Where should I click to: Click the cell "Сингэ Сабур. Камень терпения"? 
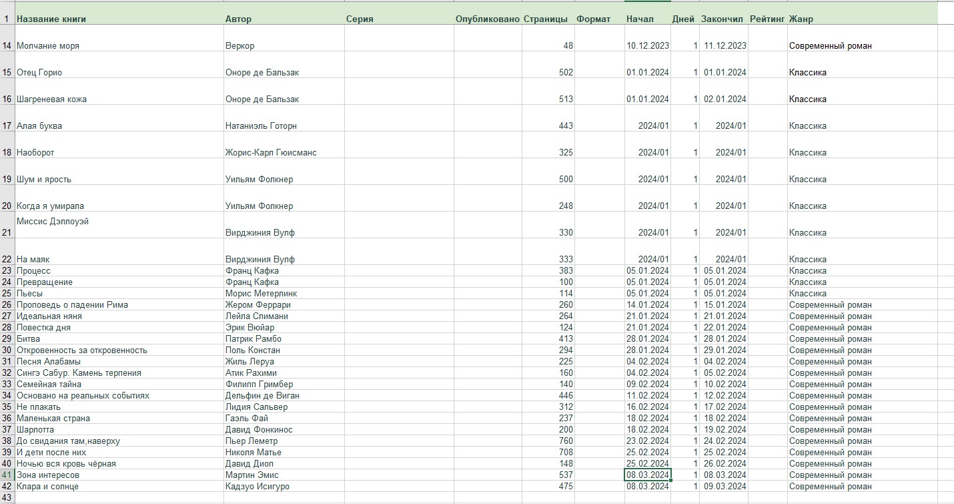119,373
